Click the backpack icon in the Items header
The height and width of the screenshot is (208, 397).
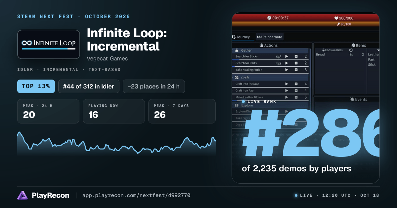(x=353, y=45)
